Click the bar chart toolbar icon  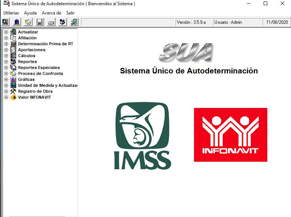[x=17, y=22]
